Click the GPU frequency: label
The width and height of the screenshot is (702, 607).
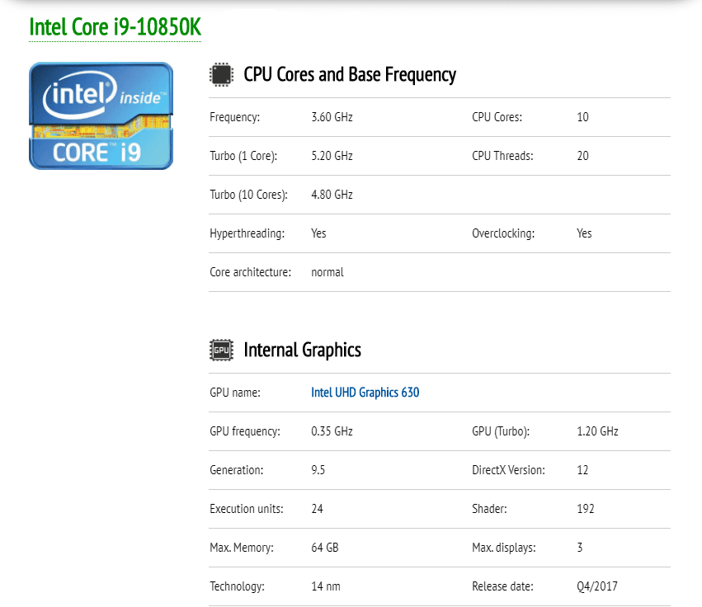pos(245,431)
